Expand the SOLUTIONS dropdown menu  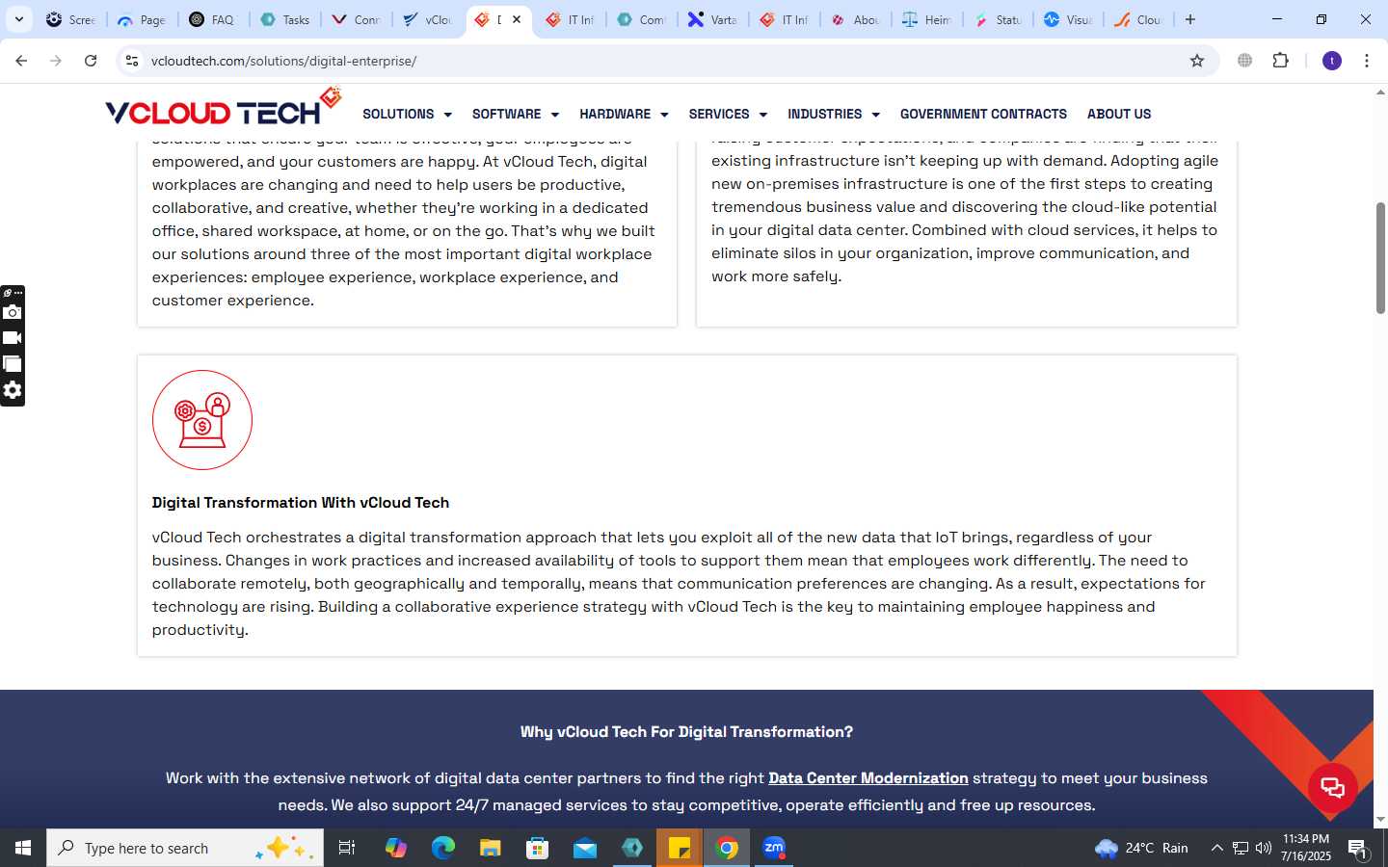(x=407, y=114)
